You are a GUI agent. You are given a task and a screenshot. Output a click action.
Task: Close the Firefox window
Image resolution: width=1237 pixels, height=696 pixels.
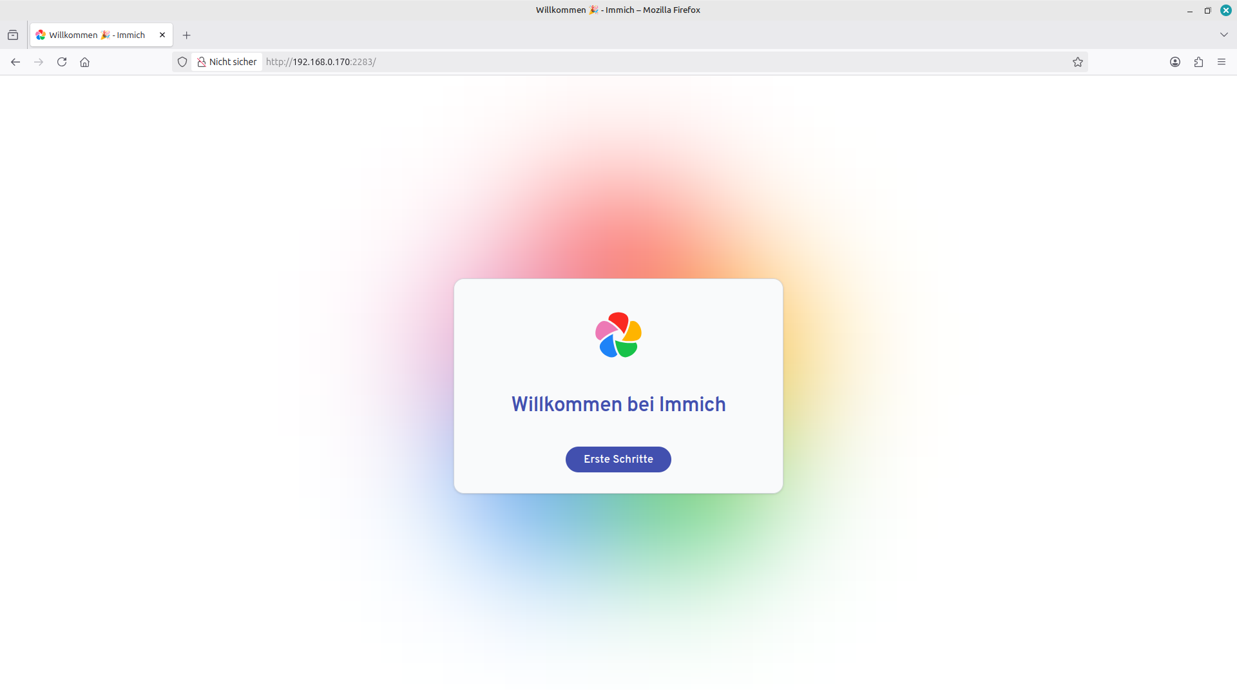1225,10
